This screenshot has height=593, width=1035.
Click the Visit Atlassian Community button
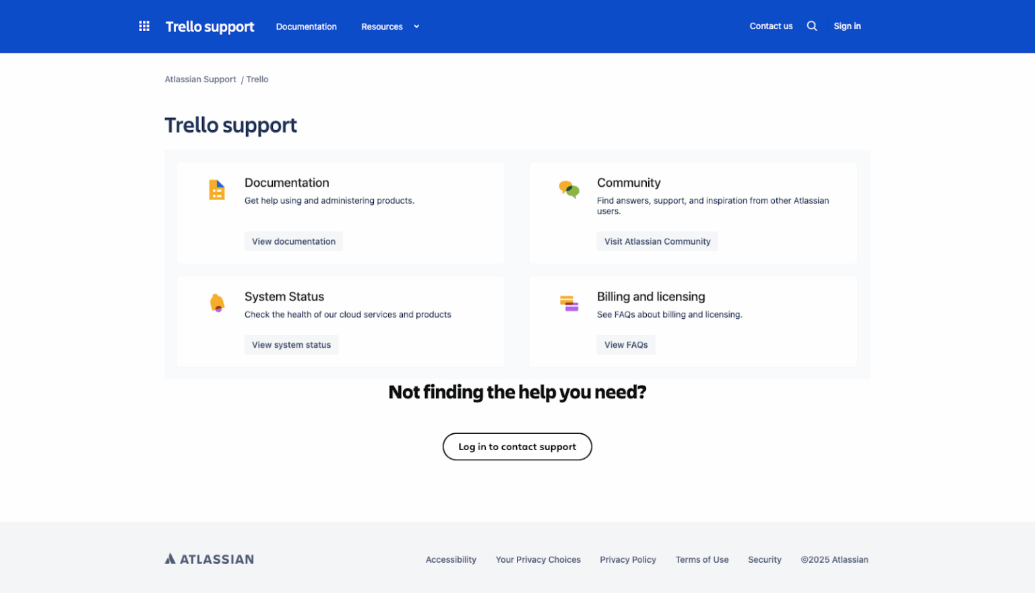click(x=657, y=241)
